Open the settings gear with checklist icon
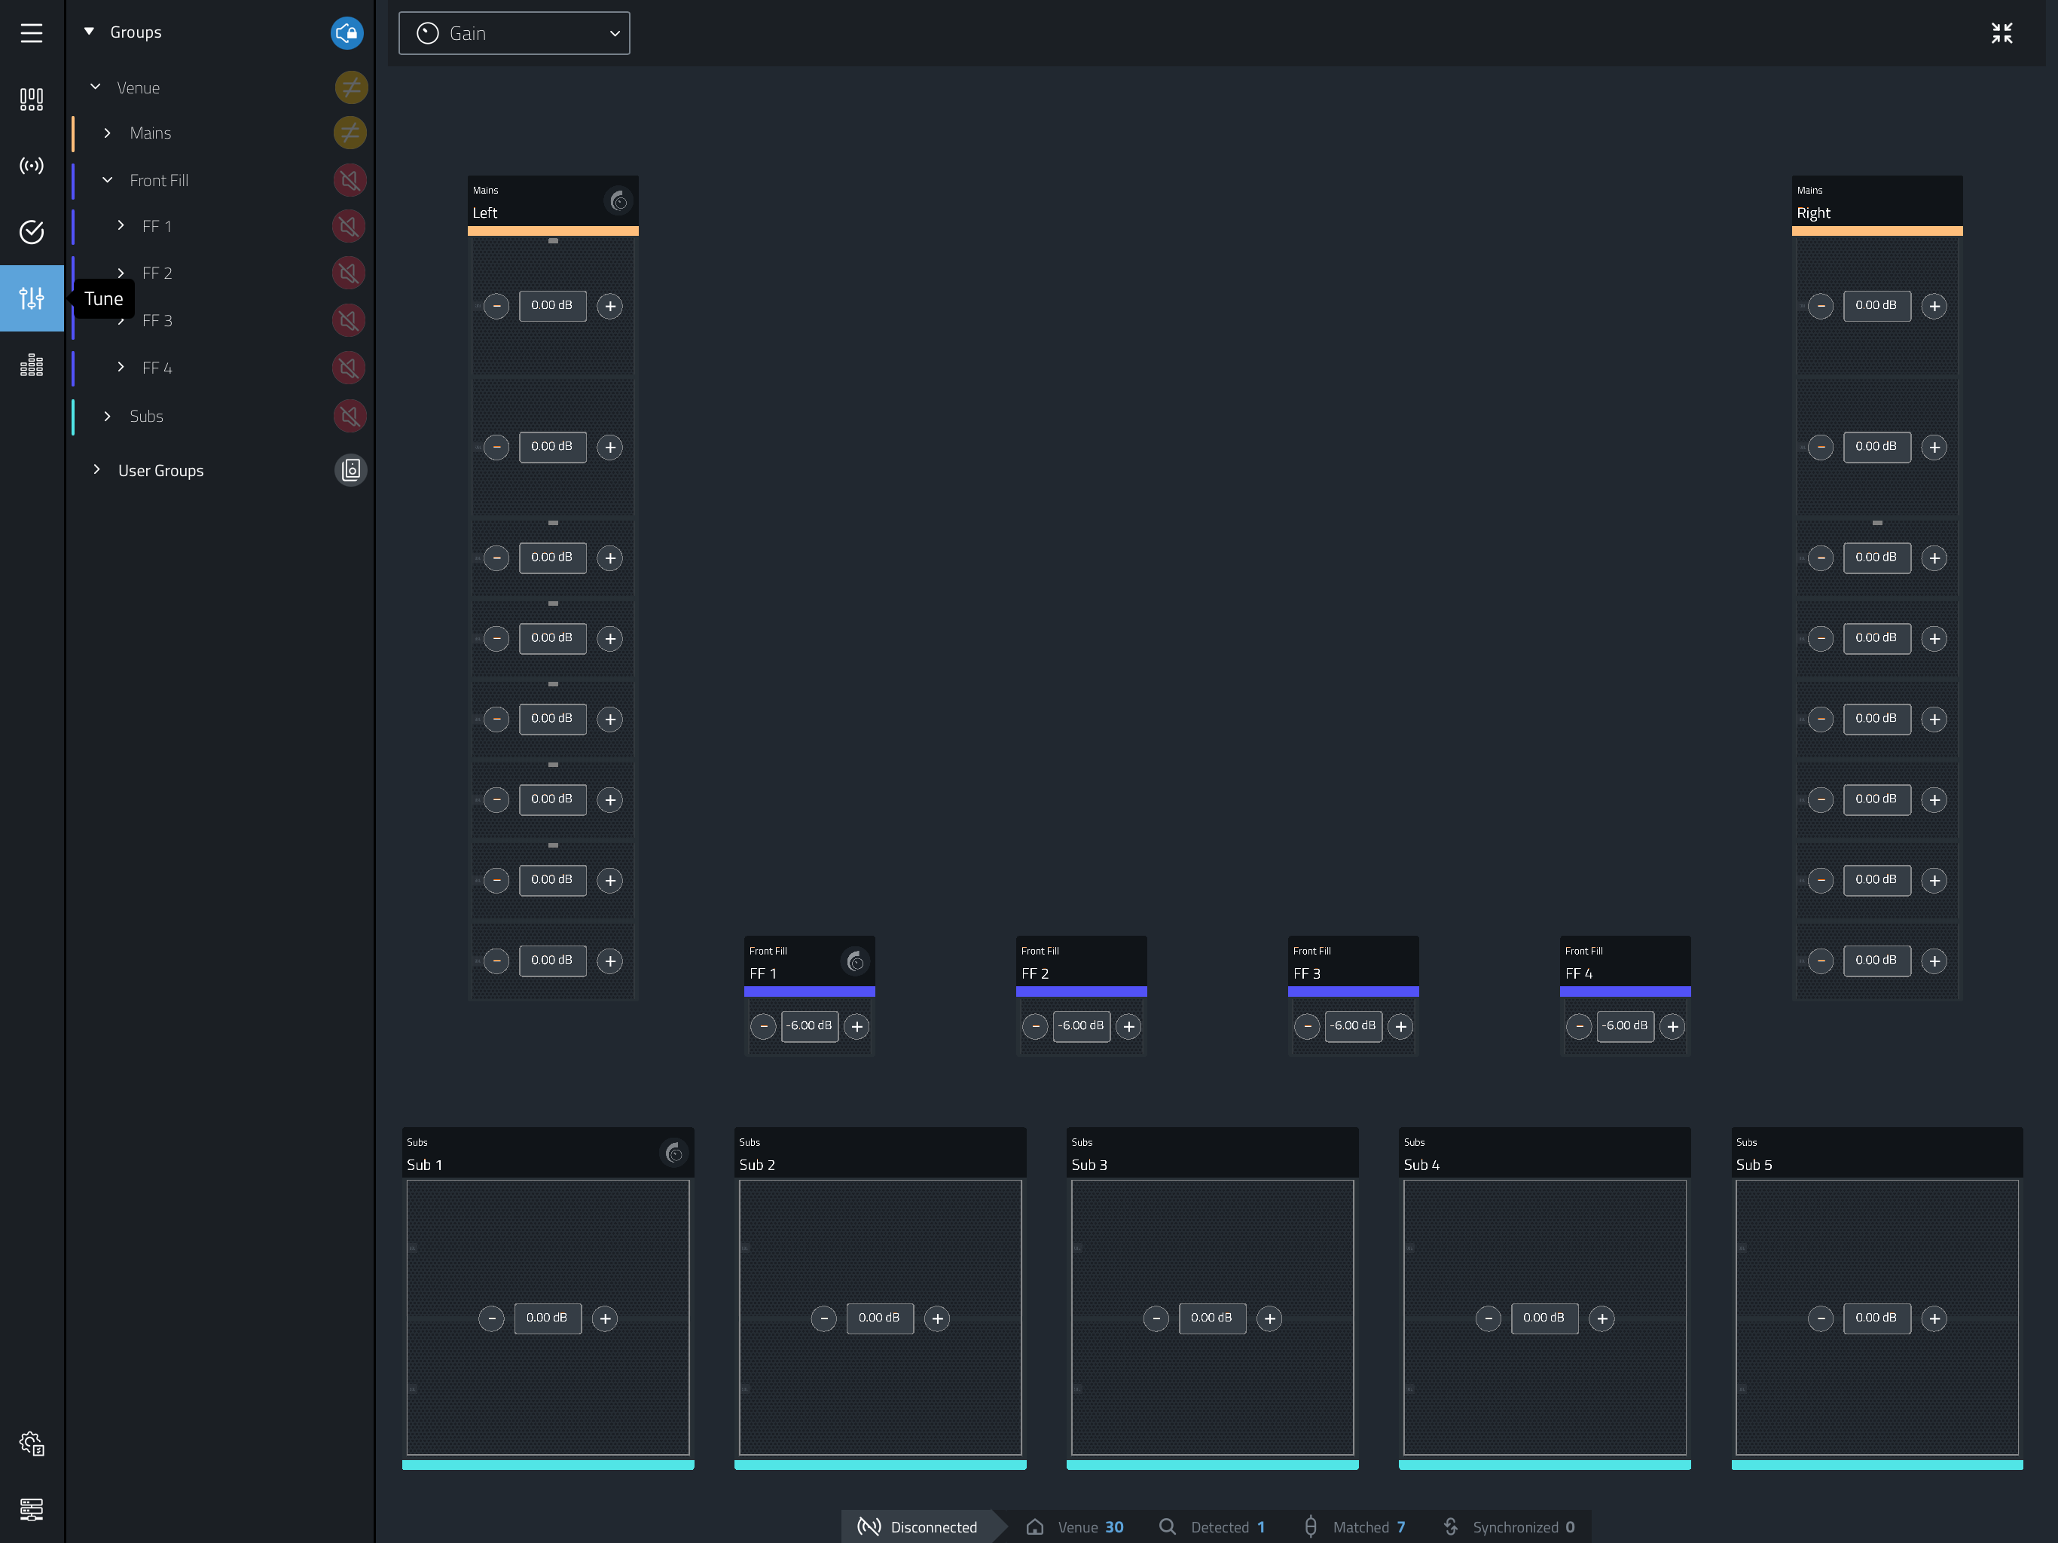 (x=32, y=1444)
